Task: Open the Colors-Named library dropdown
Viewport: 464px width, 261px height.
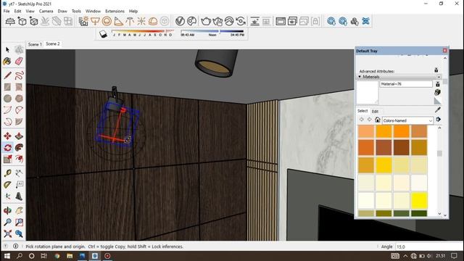Action: coord(407,120)
